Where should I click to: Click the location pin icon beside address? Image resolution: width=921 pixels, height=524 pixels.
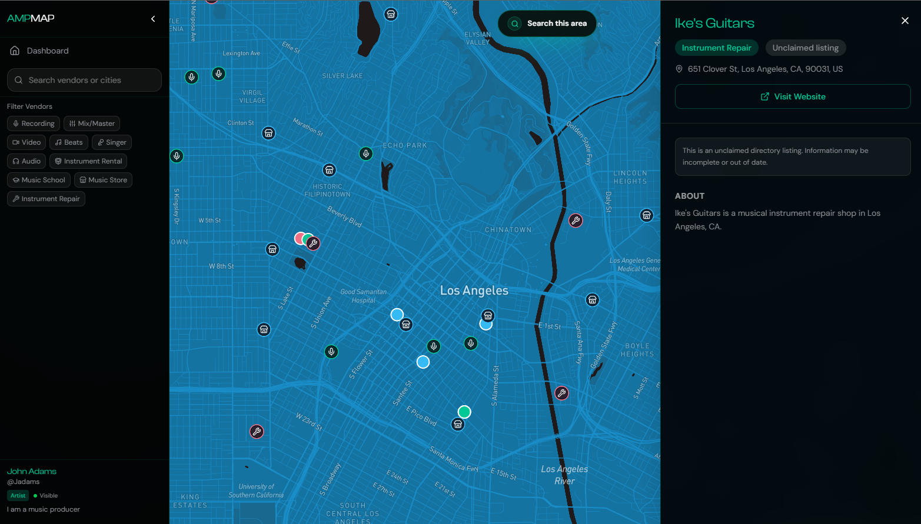(679, 69)
